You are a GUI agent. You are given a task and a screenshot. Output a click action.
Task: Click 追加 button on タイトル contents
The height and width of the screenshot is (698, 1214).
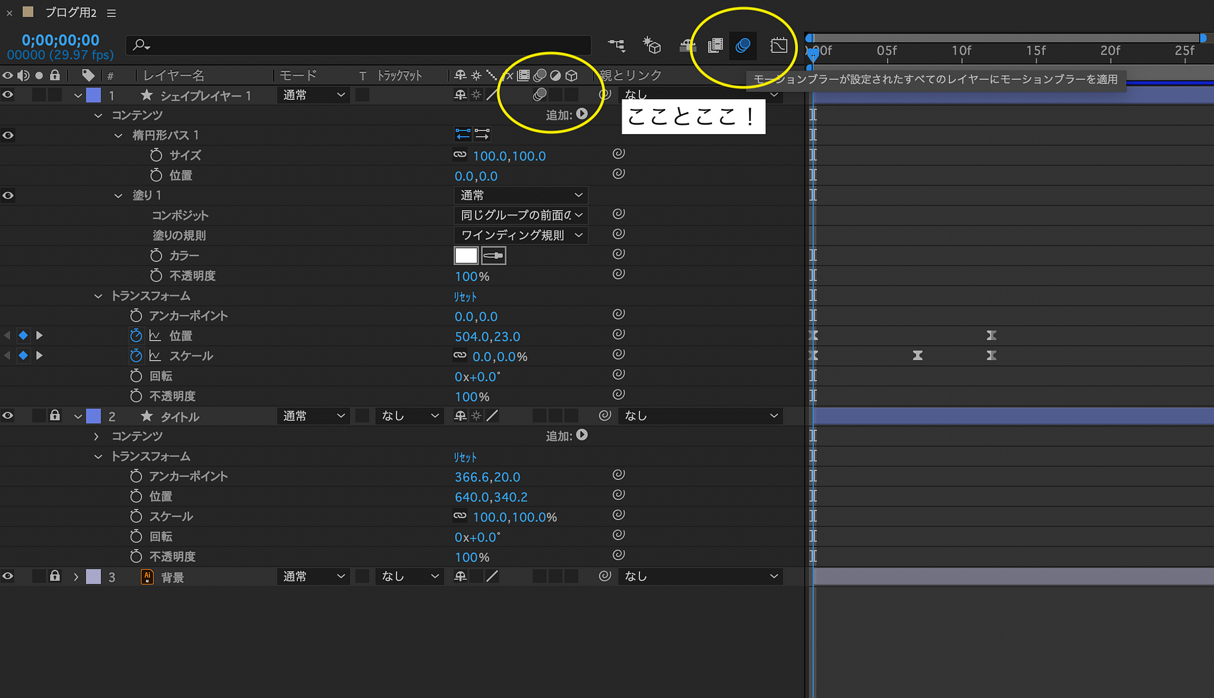pos(582,435)
